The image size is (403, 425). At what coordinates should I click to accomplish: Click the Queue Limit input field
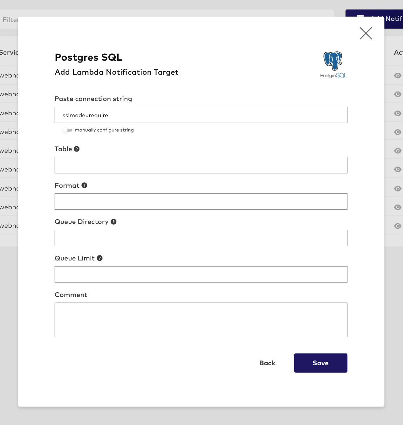201,274
